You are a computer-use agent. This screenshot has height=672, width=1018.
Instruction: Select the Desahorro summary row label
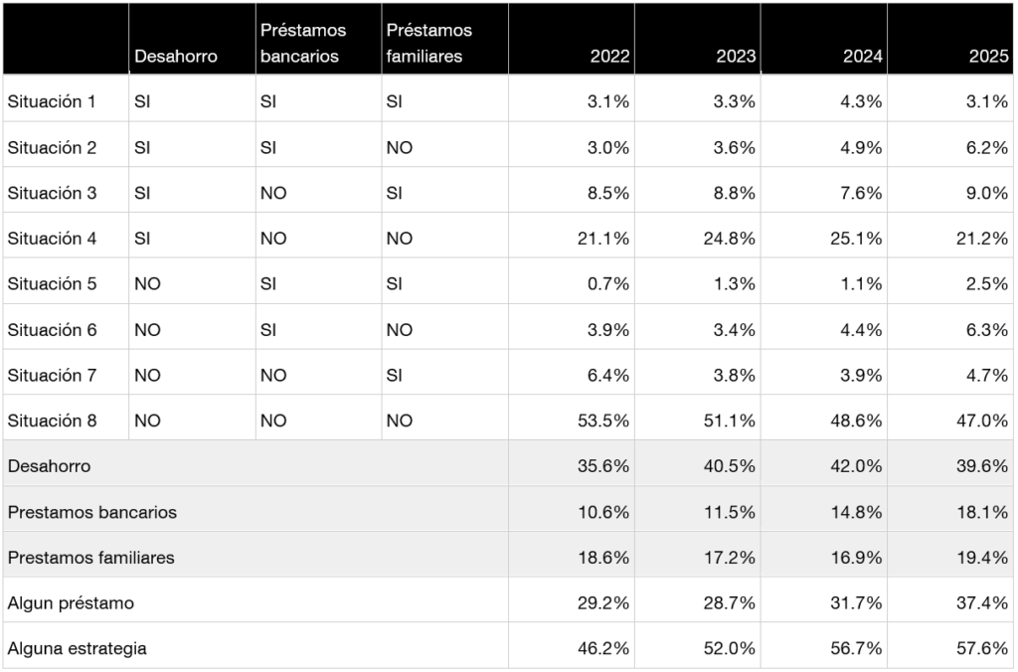point(50,466)
